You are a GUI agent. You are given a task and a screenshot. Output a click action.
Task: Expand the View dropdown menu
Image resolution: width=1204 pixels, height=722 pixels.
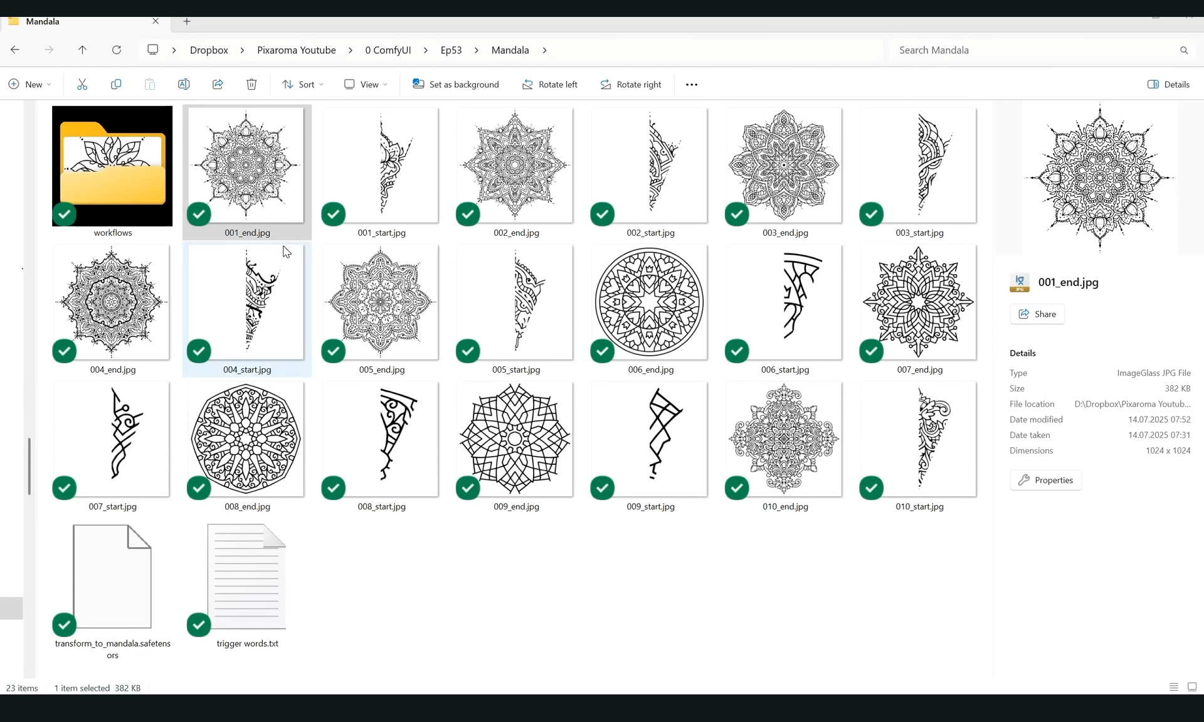point(366,84)
